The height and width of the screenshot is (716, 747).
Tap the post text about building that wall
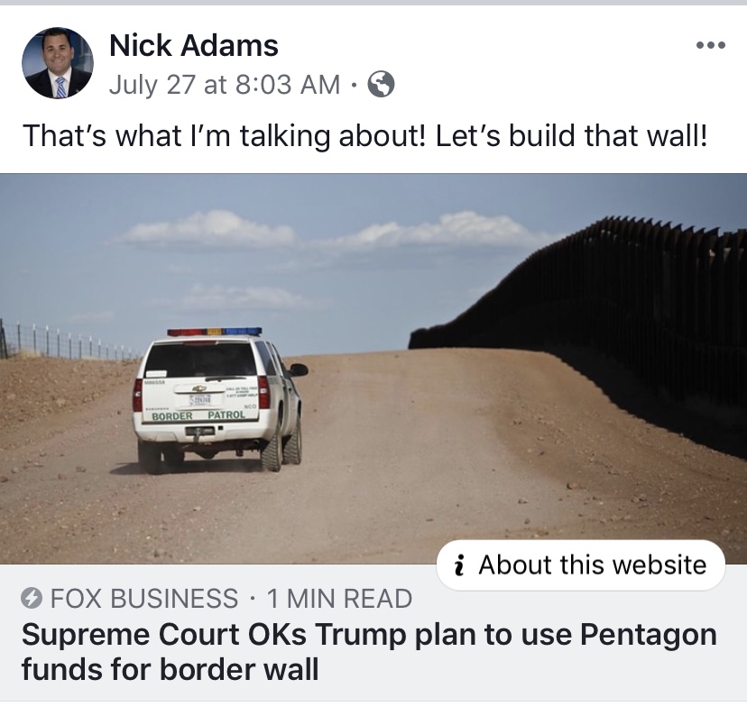[364, 135]
